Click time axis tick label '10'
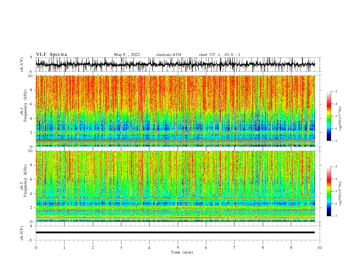Image resolution: width=360 pixels, height=278 pixels. [x=320, y=248]
